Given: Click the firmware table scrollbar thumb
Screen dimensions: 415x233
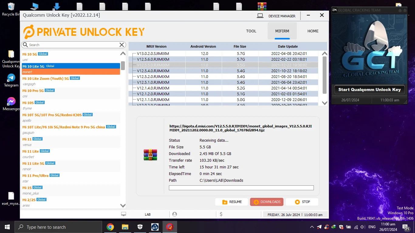Looking at the screenshot, I should (x=324, y=75).
